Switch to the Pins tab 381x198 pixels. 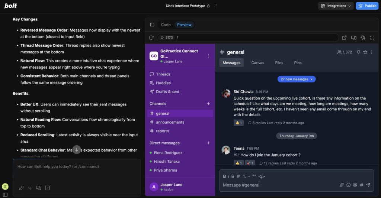point(298,63)
